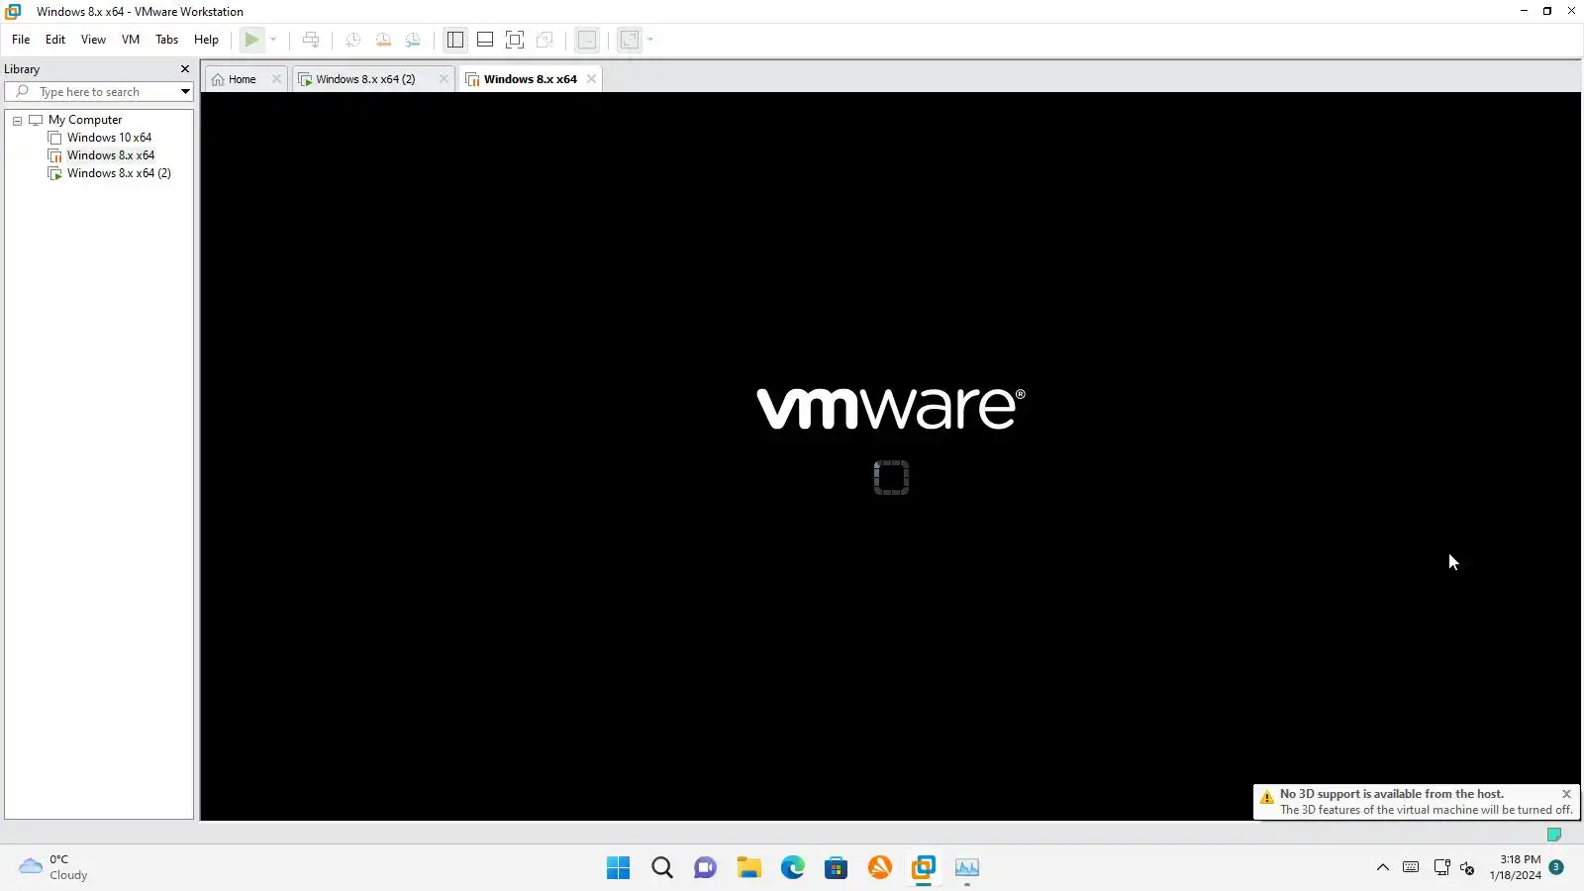Viewport: 1584px width, 891px height.
Task: Select Windows 8.x x64 (2) in the library tree
Action: click(x=119, y=173)
